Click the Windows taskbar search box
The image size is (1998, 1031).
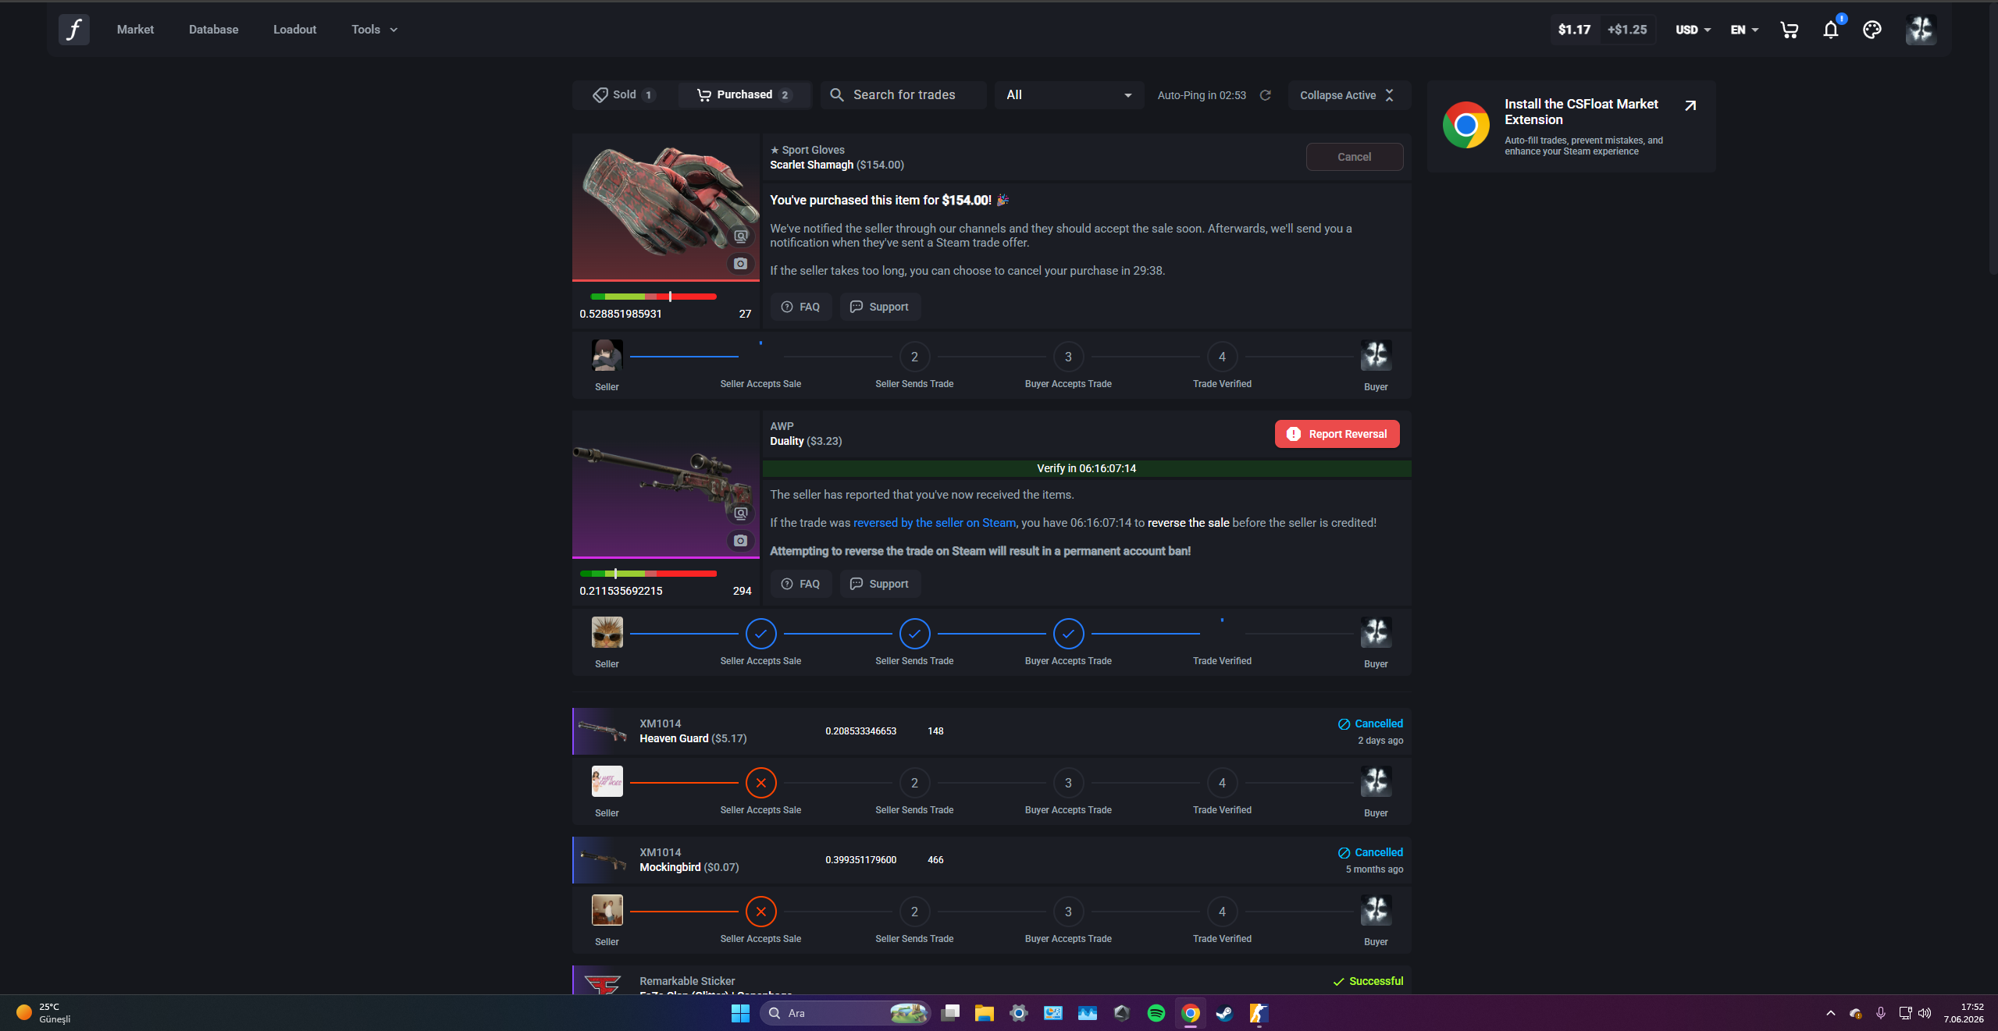[x=845, y=1013]
